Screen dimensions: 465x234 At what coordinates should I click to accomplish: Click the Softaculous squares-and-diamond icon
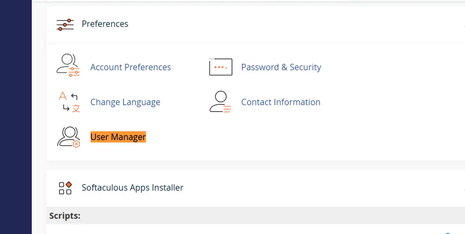coord(65,188)
